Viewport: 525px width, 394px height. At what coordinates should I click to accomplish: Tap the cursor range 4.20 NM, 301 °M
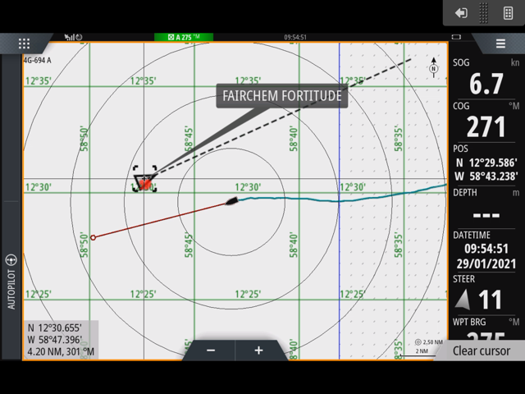[x=61, y=352]
